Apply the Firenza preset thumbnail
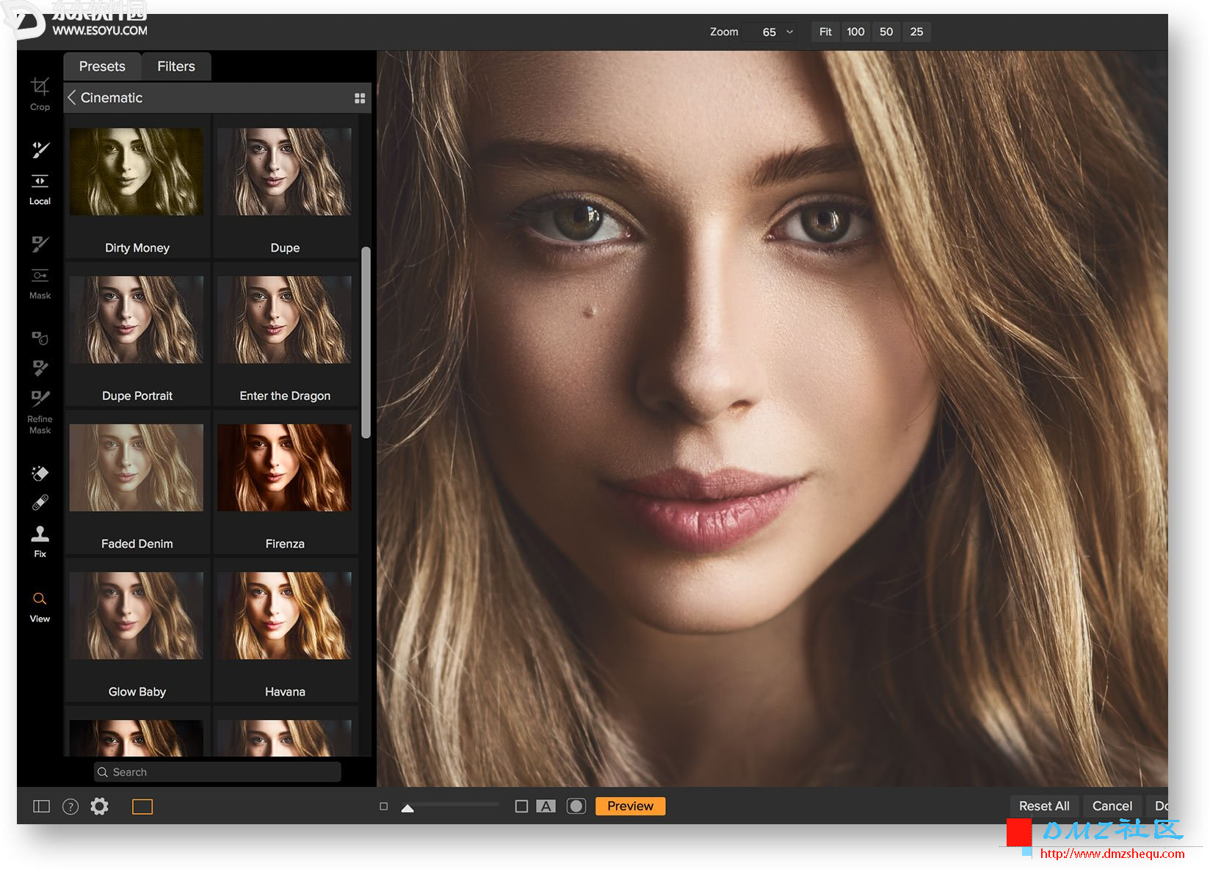Viewport: 1210px width, 869px height. [284, 468]
